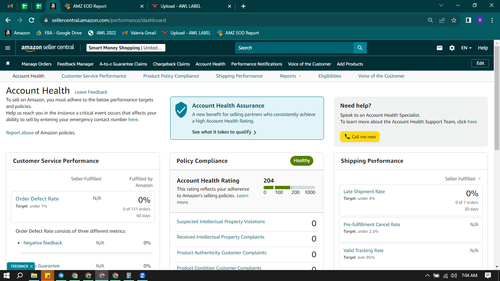Screen dimensions: 500x281
Task: Open the Customer Service Performance tab
Action: click(94, 76)
